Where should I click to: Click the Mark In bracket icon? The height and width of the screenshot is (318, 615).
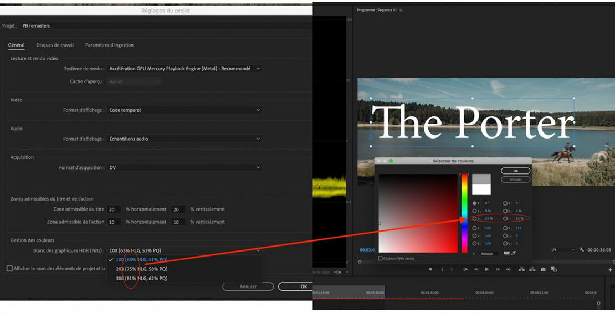442,269
